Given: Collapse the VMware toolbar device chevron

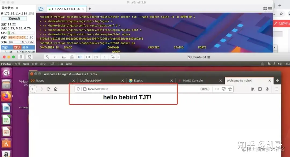Looking at the screenshot, I should coord(118,57).
